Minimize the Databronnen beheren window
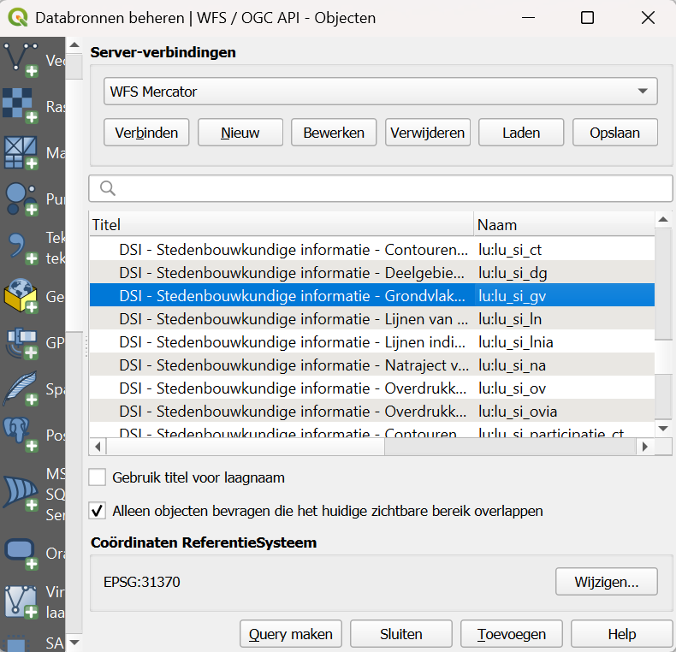This screenshot has width=676, height=652. coord(528,18)
